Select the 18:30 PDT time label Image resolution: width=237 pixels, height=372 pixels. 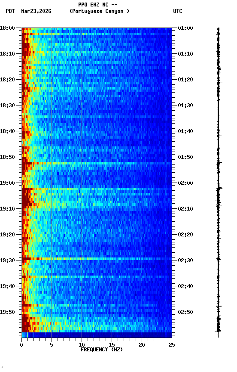7,105
